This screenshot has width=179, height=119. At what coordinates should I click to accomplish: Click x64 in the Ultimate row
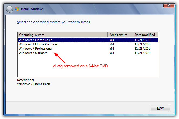point(112,53)
